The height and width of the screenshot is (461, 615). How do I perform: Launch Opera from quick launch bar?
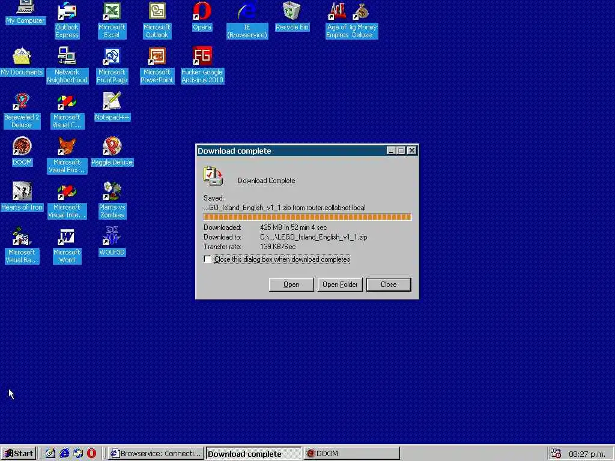click(92, 454)
